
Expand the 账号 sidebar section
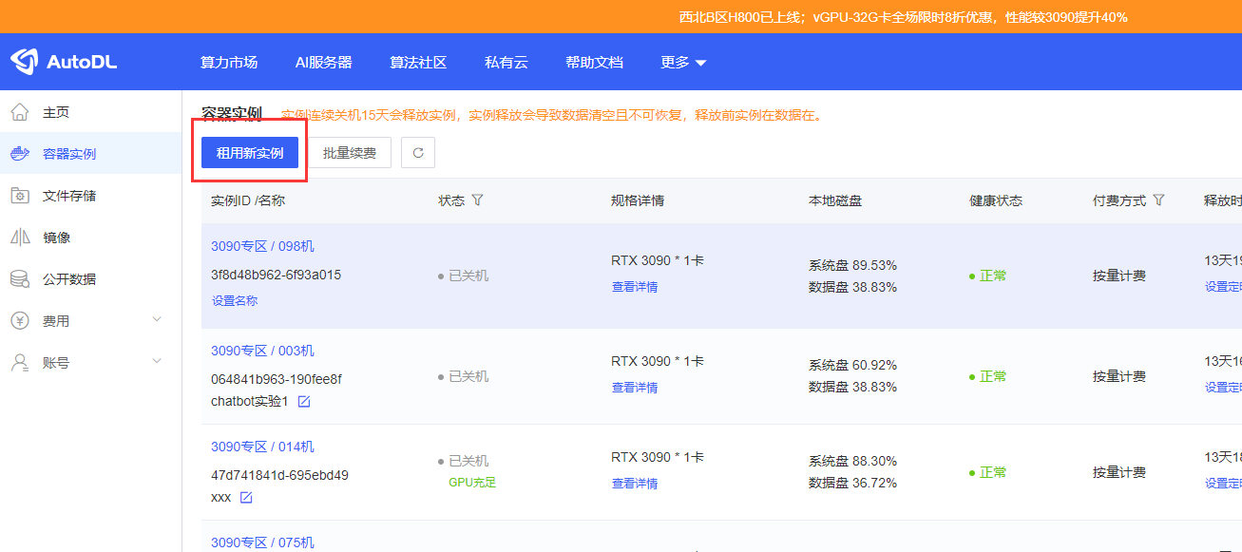point(90,363)
